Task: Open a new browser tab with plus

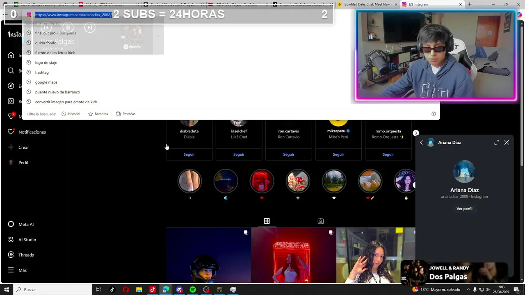Action: coord(470,5)
